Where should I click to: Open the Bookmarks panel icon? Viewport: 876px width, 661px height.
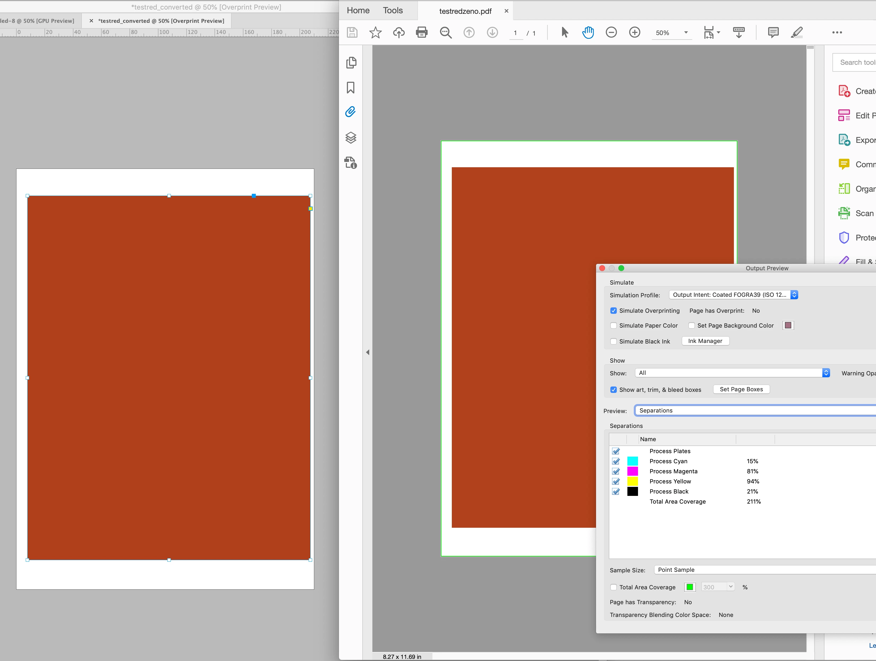pos(350,88)
